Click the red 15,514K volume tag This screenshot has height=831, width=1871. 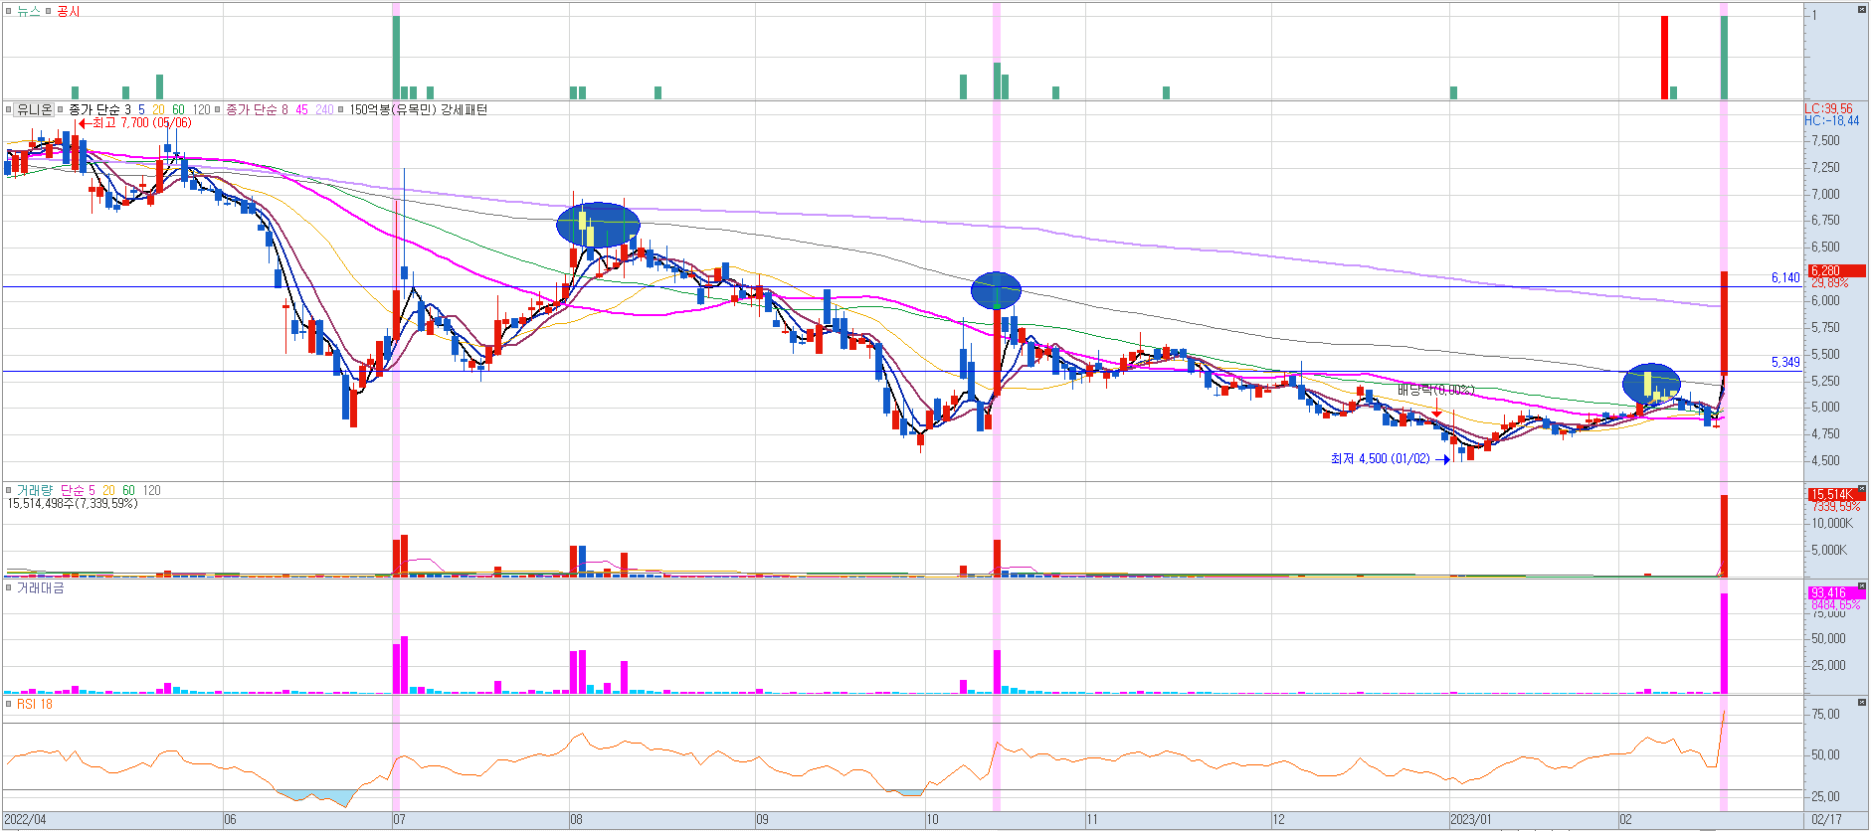[1836, 494]
